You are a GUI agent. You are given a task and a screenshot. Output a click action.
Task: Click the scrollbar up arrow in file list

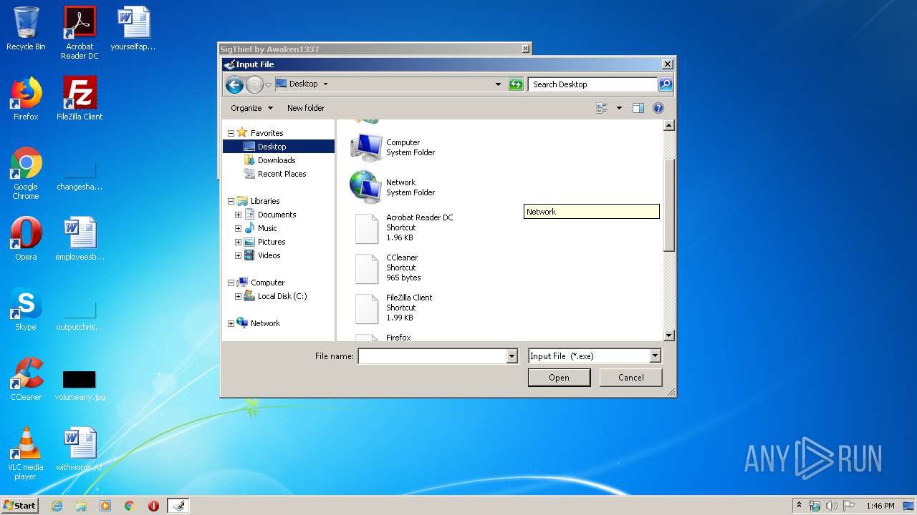(669, 125)
